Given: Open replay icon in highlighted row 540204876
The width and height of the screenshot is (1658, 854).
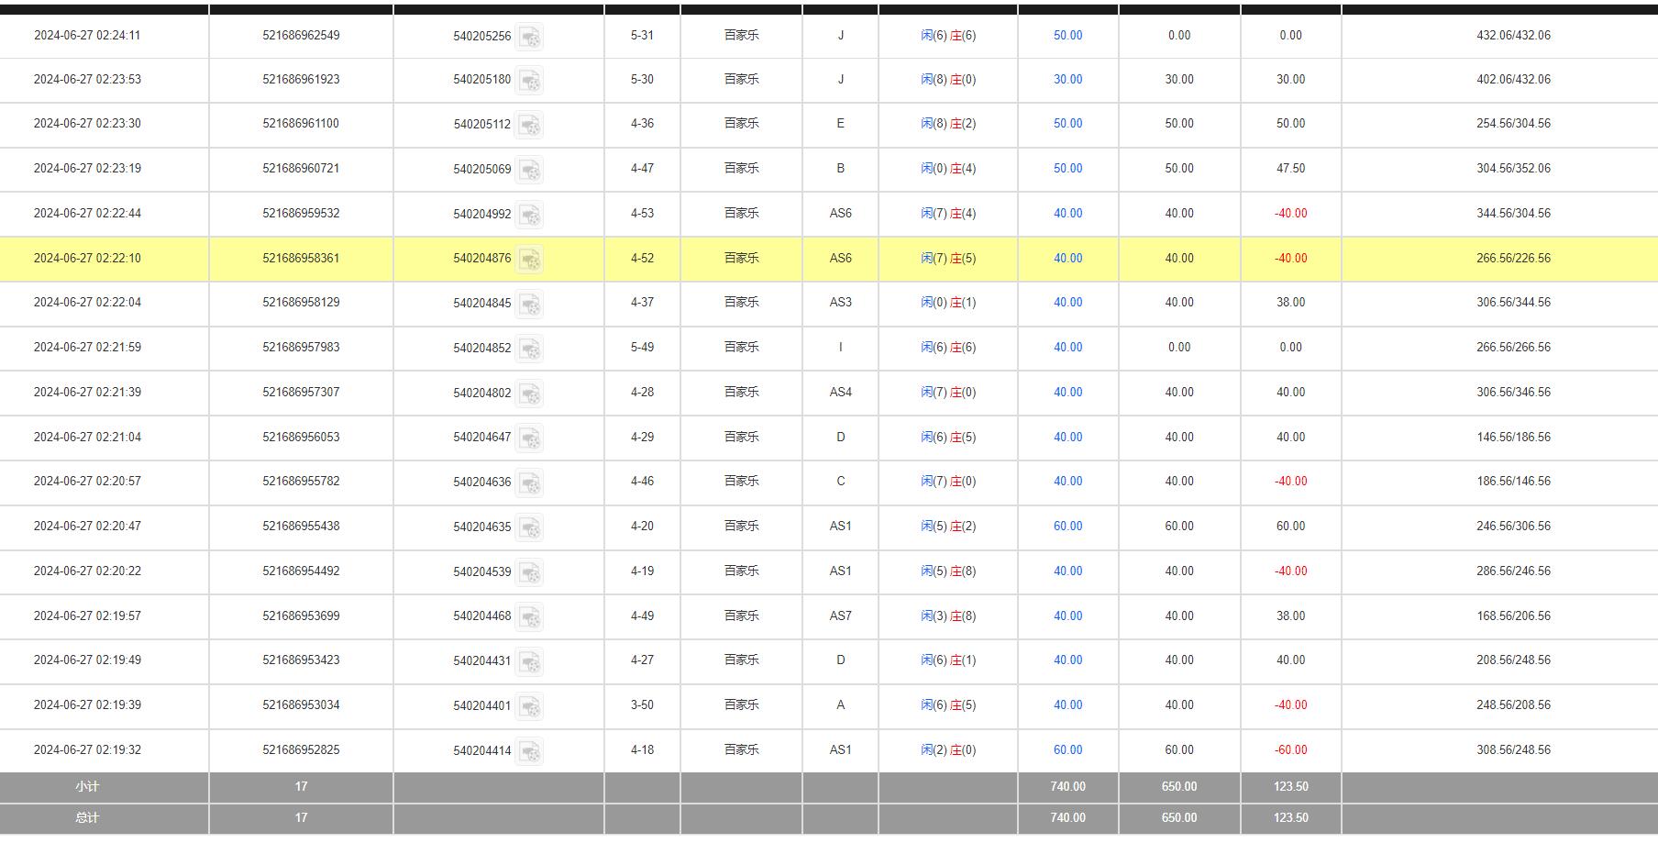Looking at the screenshot, I should tap(529, 260).
